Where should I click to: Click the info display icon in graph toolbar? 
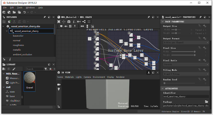tap(74, 22)
